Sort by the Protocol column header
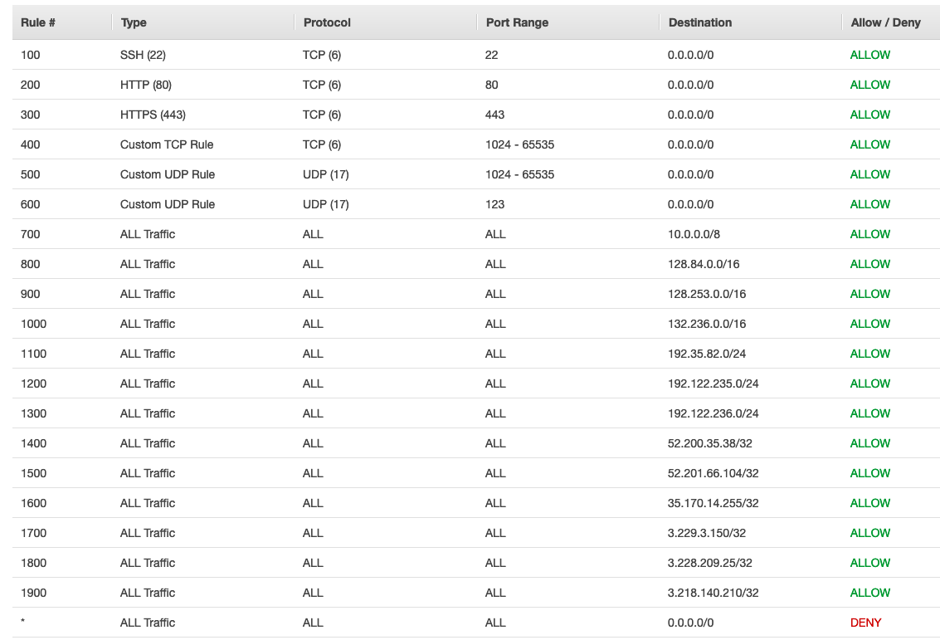This screenshot has width=940, height=640. tap(327, 22)
